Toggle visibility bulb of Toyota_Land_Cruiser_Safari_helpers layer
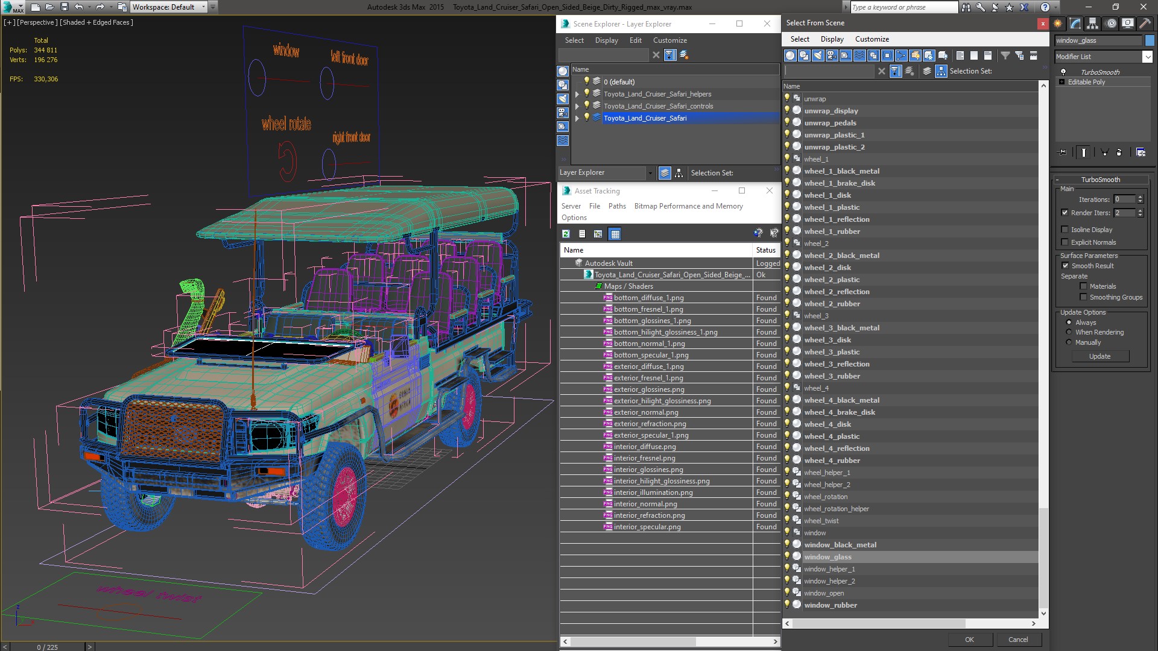The width and height of the screenshot is (1158, 651). pos(586,93)
